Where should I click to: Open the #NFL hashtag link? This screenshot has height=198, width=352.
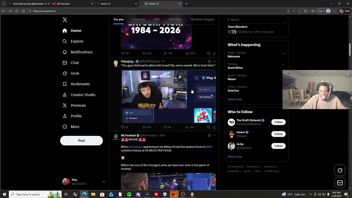(x=209, y=147)
